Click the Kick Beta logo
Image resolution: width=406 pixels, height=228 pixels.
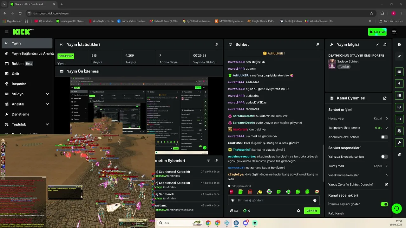click(x=23, y=32)
